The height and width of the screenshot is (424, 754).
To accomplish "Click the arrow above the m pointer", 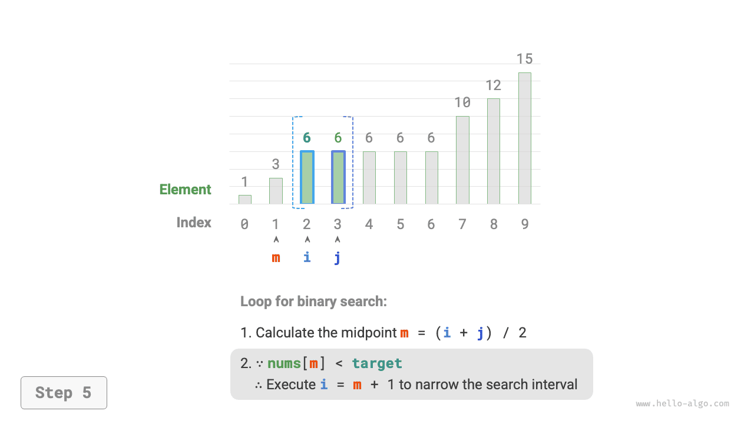I will [276, 240].
